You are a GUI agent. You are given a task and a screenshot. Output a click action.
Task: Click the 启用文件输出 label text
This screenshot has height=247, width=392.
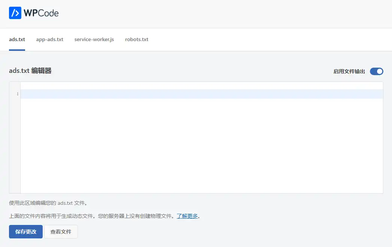(349, 71)
